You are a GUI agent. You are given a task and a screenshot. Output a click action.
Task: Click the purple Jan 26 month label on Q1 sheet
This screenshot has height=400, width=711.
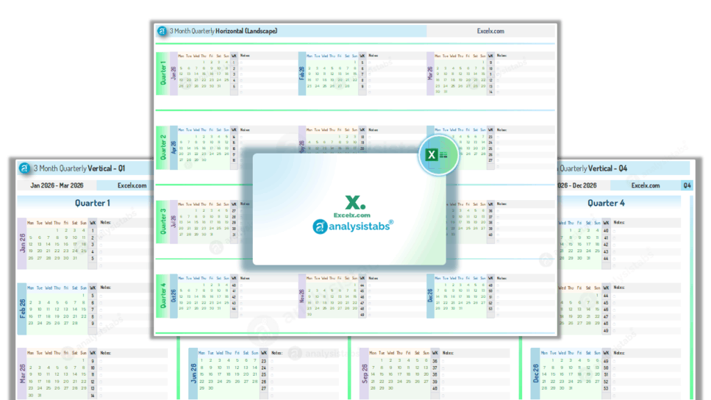tap(22, 243)
